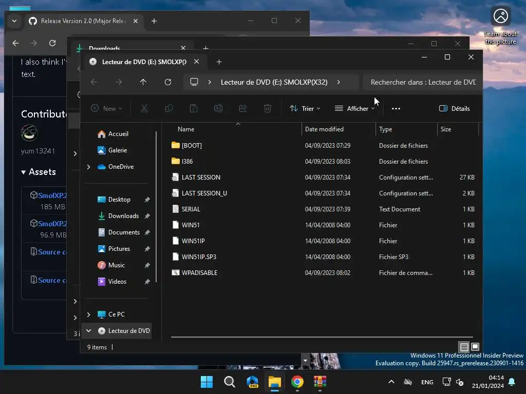Open the notification bell in system tray

tap(512, 382)
